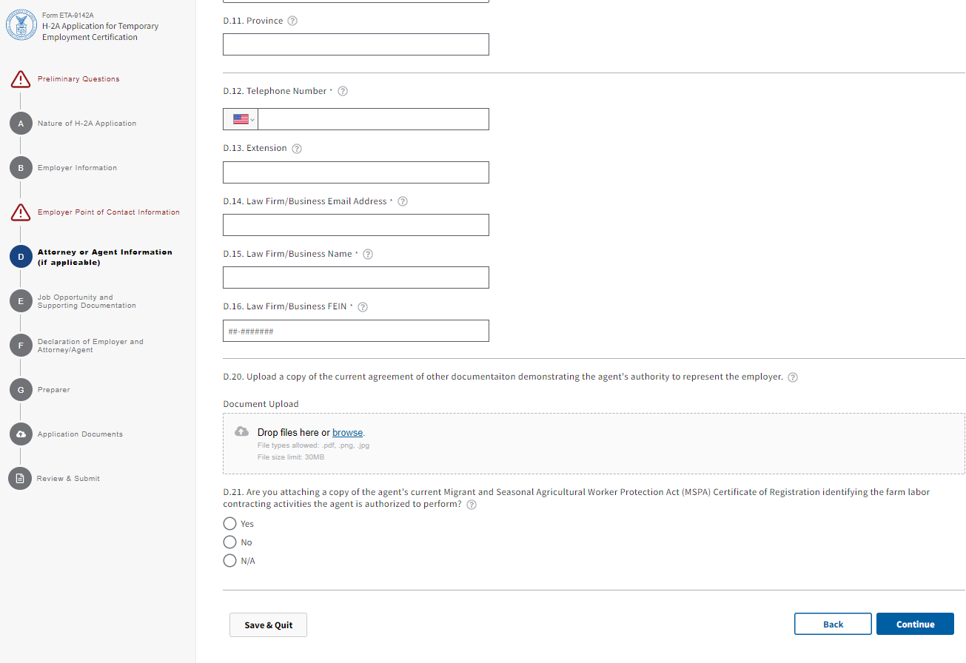Click the Save & Quit button
The width and height of the screenshot is (966, 663).
(x=268, y=625)
